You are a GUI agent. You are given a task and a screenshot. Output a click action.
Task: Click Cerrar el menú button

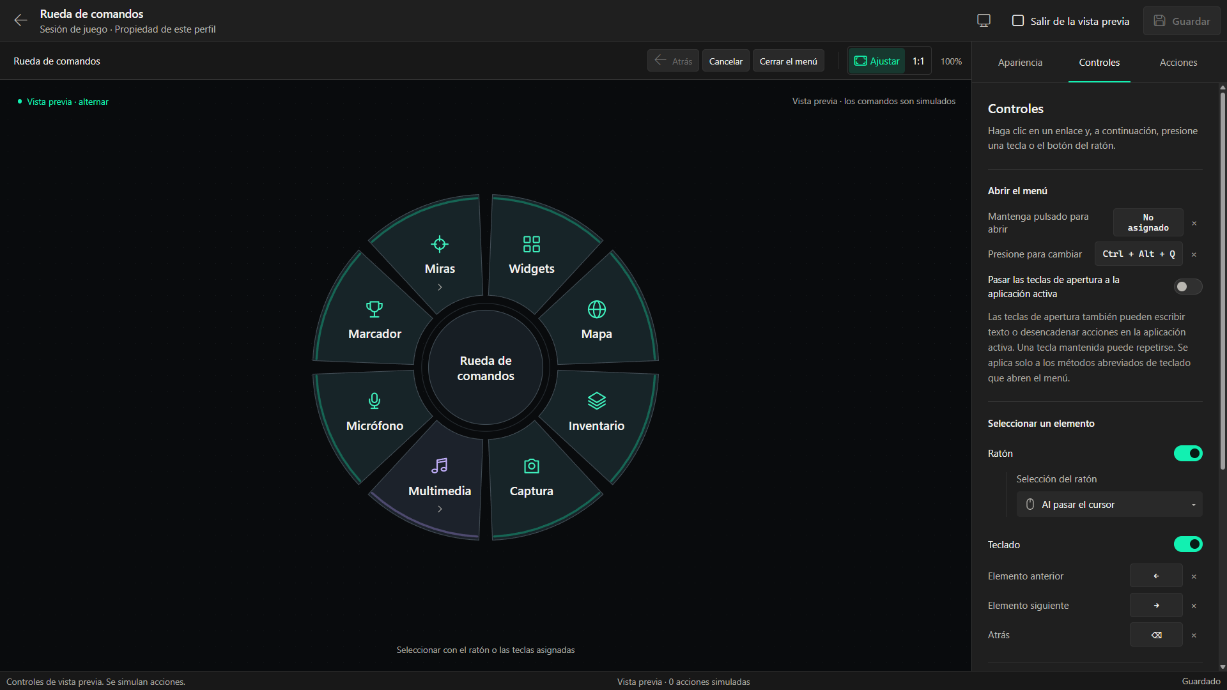[x=788, y=61]
